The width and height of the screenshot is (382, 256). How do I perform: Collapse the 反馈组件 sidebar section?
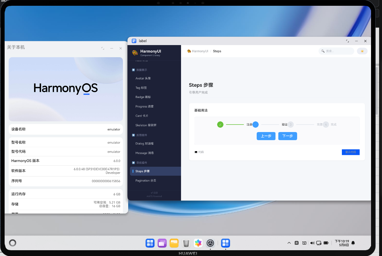point(139,135)
